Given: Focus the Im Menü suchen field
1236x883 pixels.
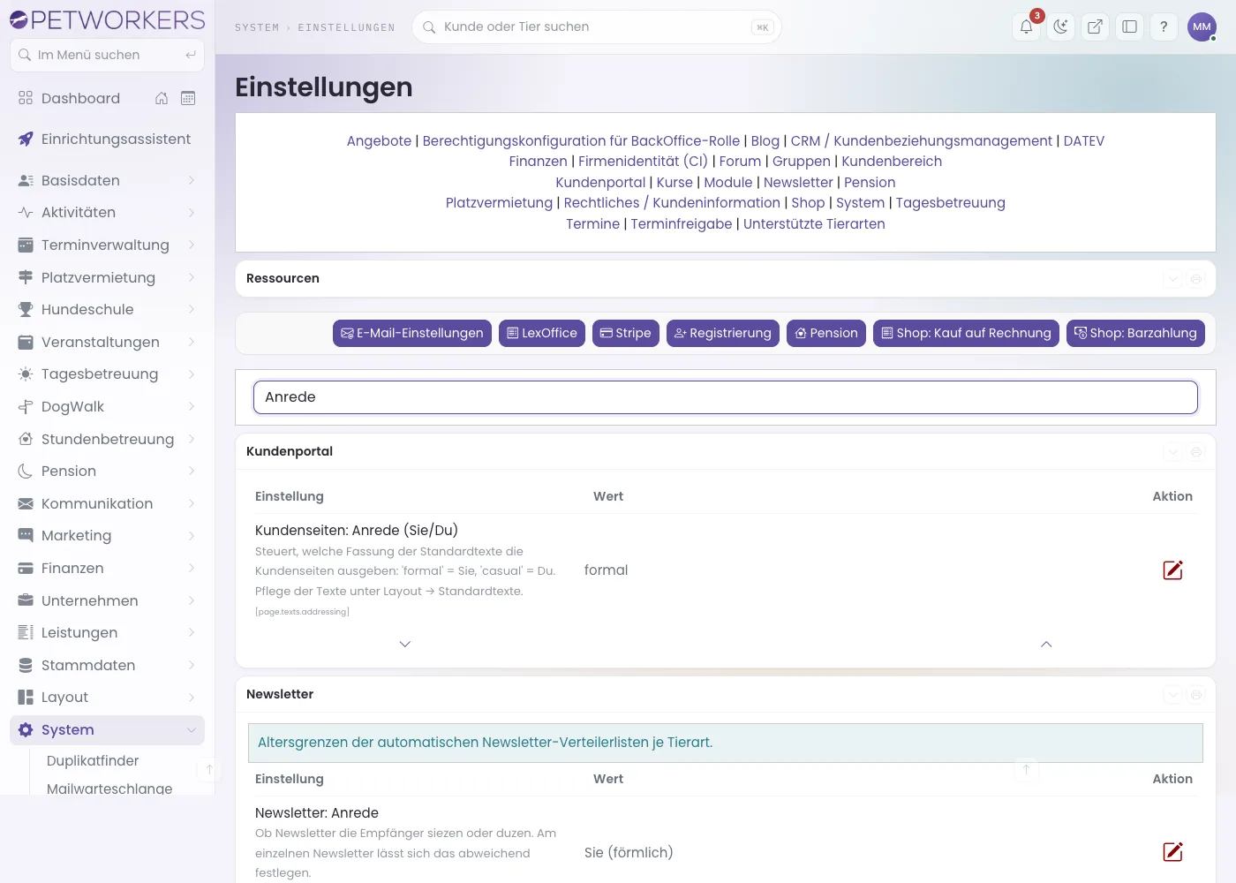Looking at the screenshot, I should pos(107,55).
